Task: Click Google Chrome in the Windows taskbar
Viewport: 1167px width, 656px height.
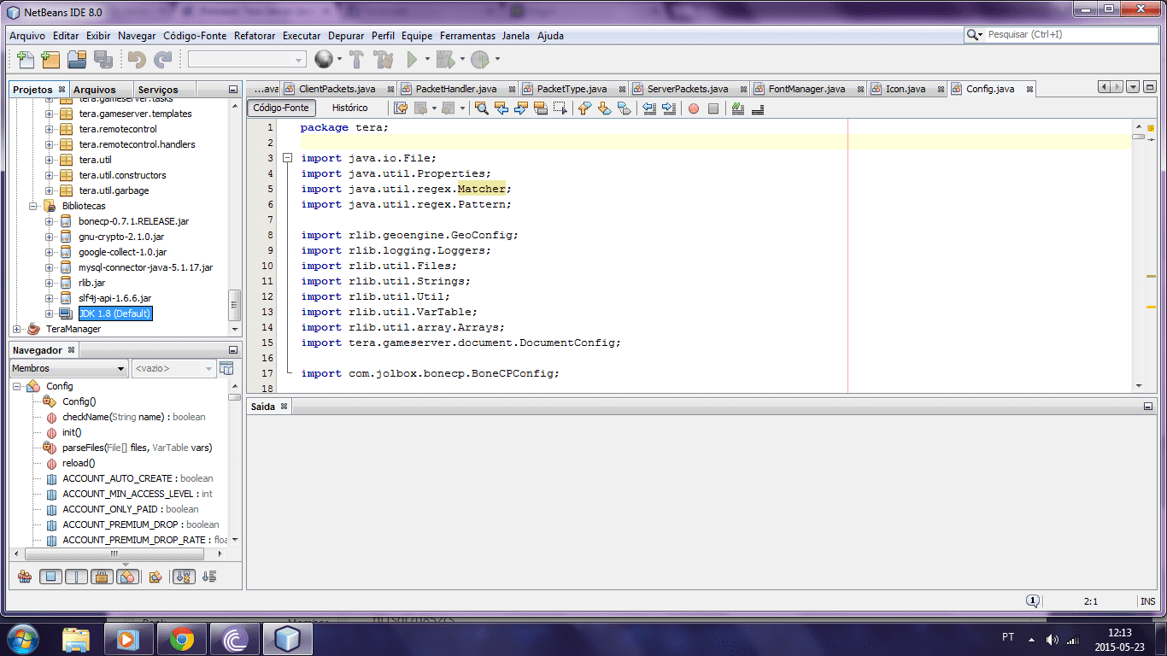Action: pyautogui.click(x=181, y=638)
